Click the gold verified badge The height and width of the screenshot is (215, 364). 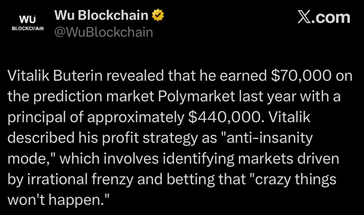tap(158, 15)
